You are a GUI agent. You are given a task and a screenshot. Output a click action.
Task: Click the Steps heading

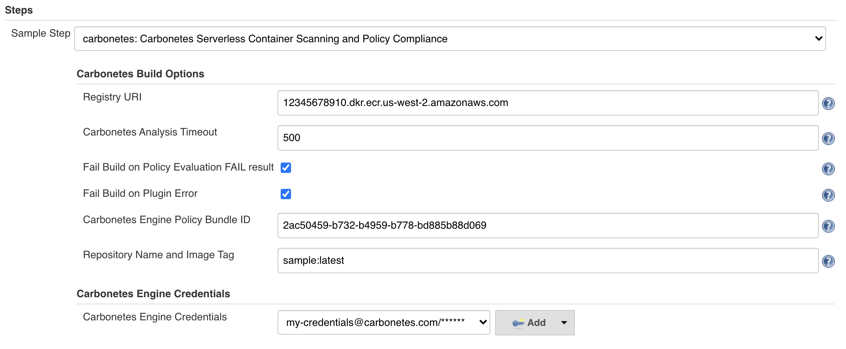pyautogui.click(x=19, y=10)
